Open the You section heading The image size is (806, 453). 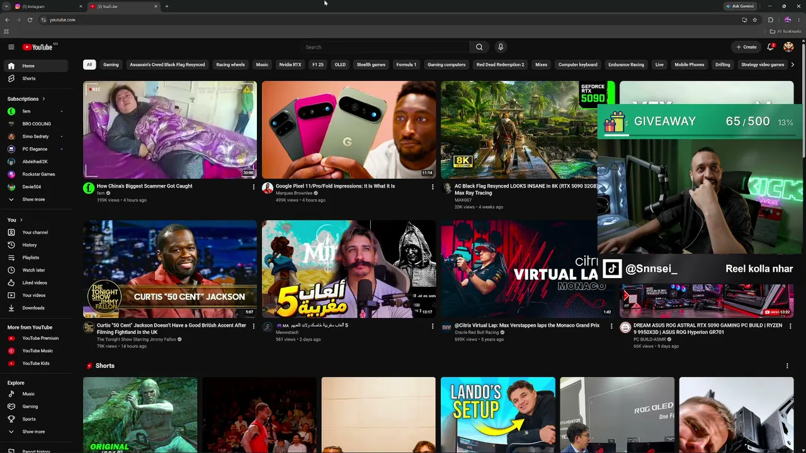click(x=15, y=220)
